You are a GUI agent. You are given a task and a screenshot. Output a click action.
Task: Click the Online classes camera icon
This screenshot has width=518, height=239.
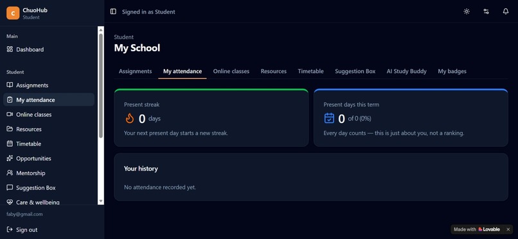(10, 114)
